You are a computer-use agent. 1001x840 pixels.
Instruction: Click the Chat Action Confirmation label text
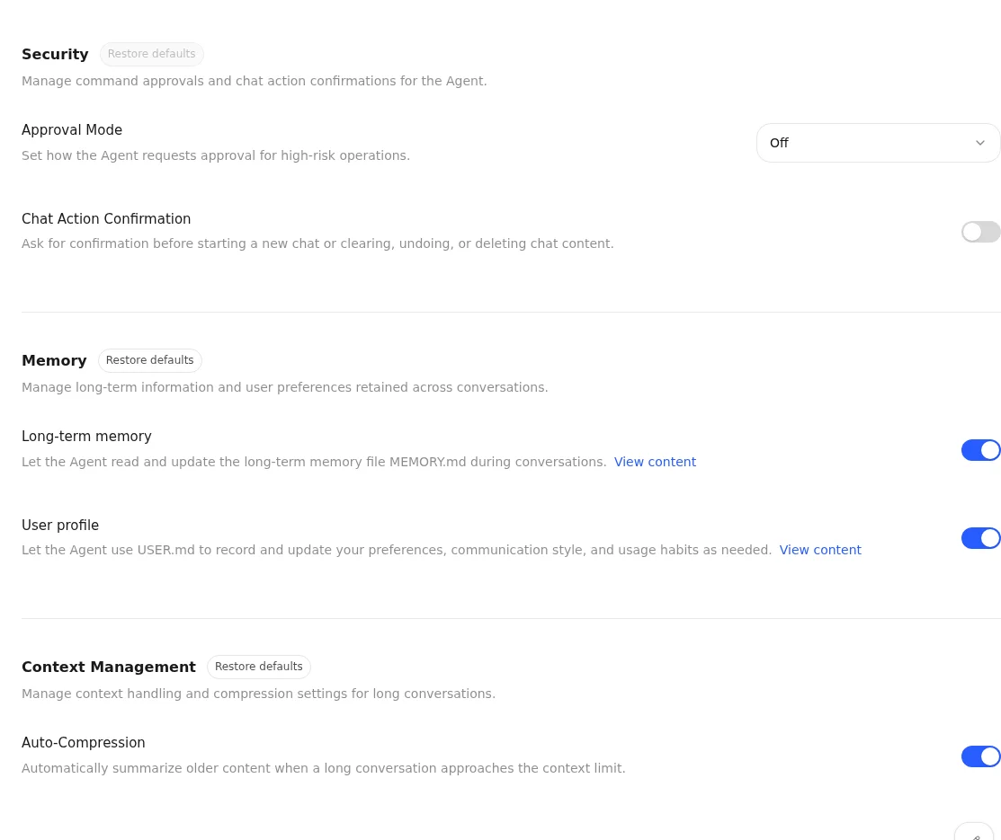pos(106,219)
